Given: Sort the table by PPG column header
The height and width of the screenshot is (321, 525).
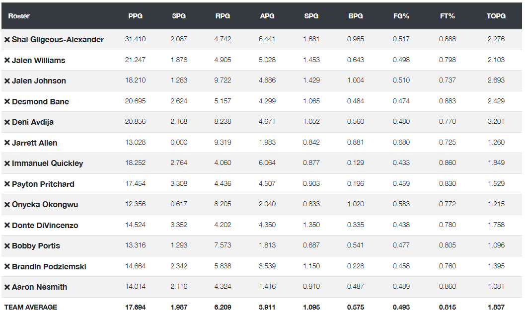Looking at the screenshot, I should [x=135, y=16].
